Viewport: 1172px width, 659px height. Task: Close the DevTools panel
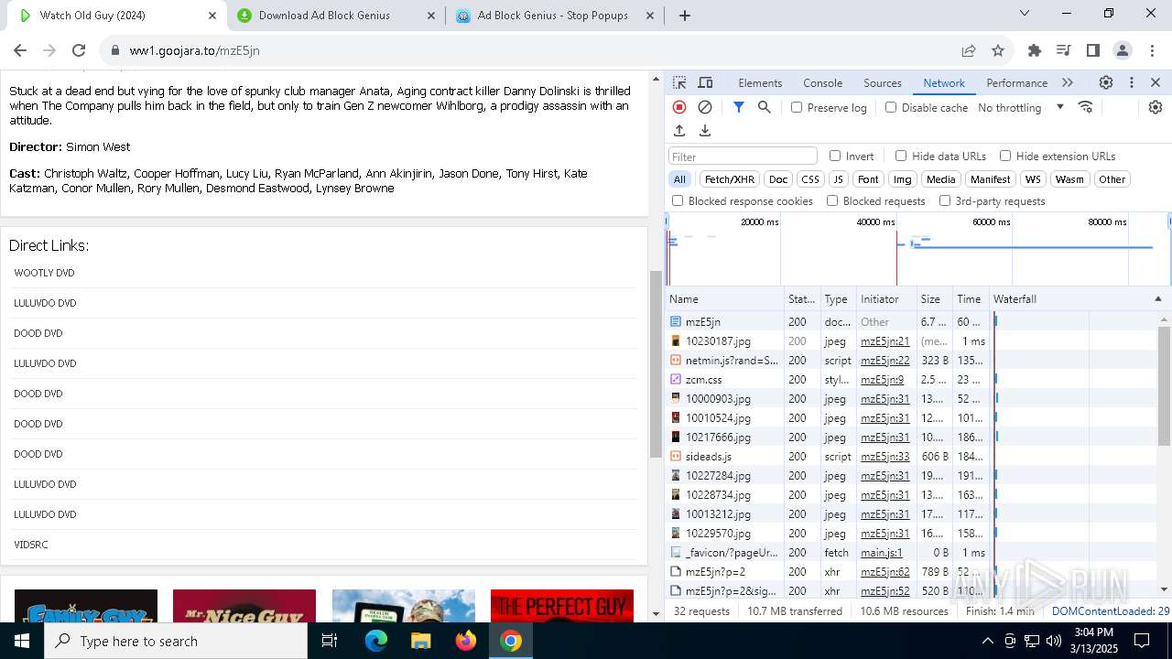1156,82
